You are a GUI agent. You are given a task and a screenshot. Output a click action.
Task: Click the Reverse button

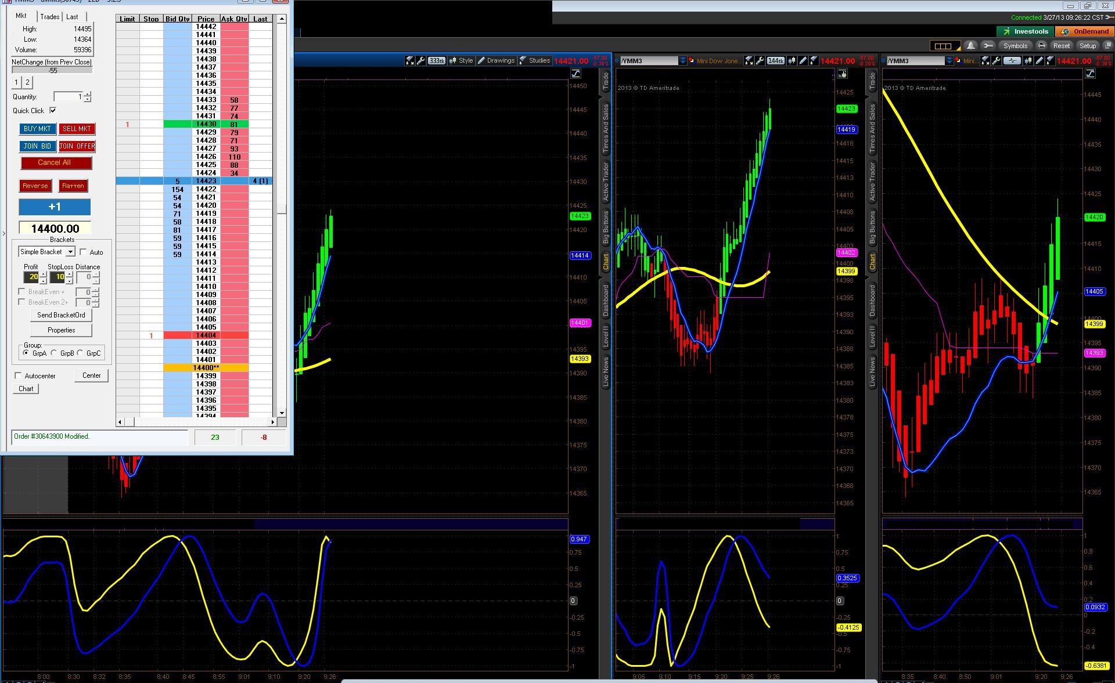point(35,186)
